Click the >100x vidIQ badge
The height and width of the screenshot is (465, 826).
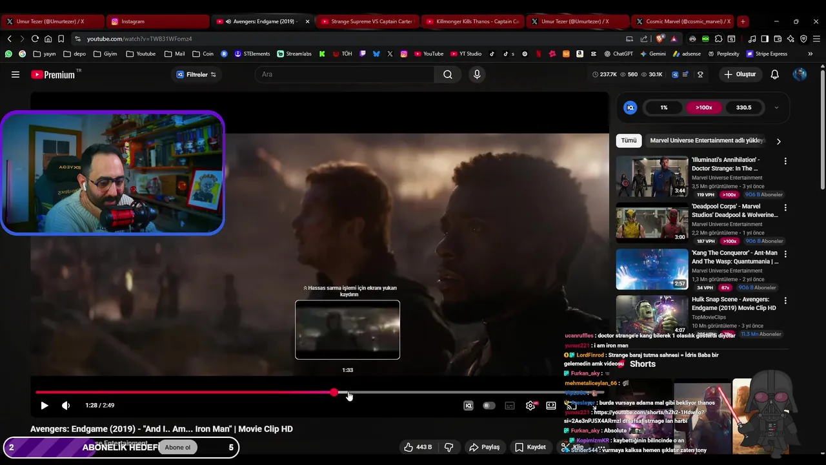[703, 108]
